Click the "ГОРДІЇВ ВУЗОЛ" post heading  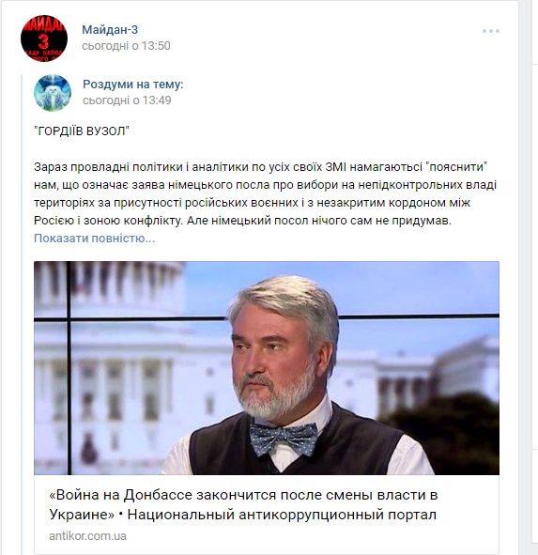[x=82, y=131]
